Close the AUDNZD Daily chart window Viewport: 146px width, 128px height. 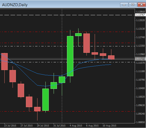coord(141,5)
